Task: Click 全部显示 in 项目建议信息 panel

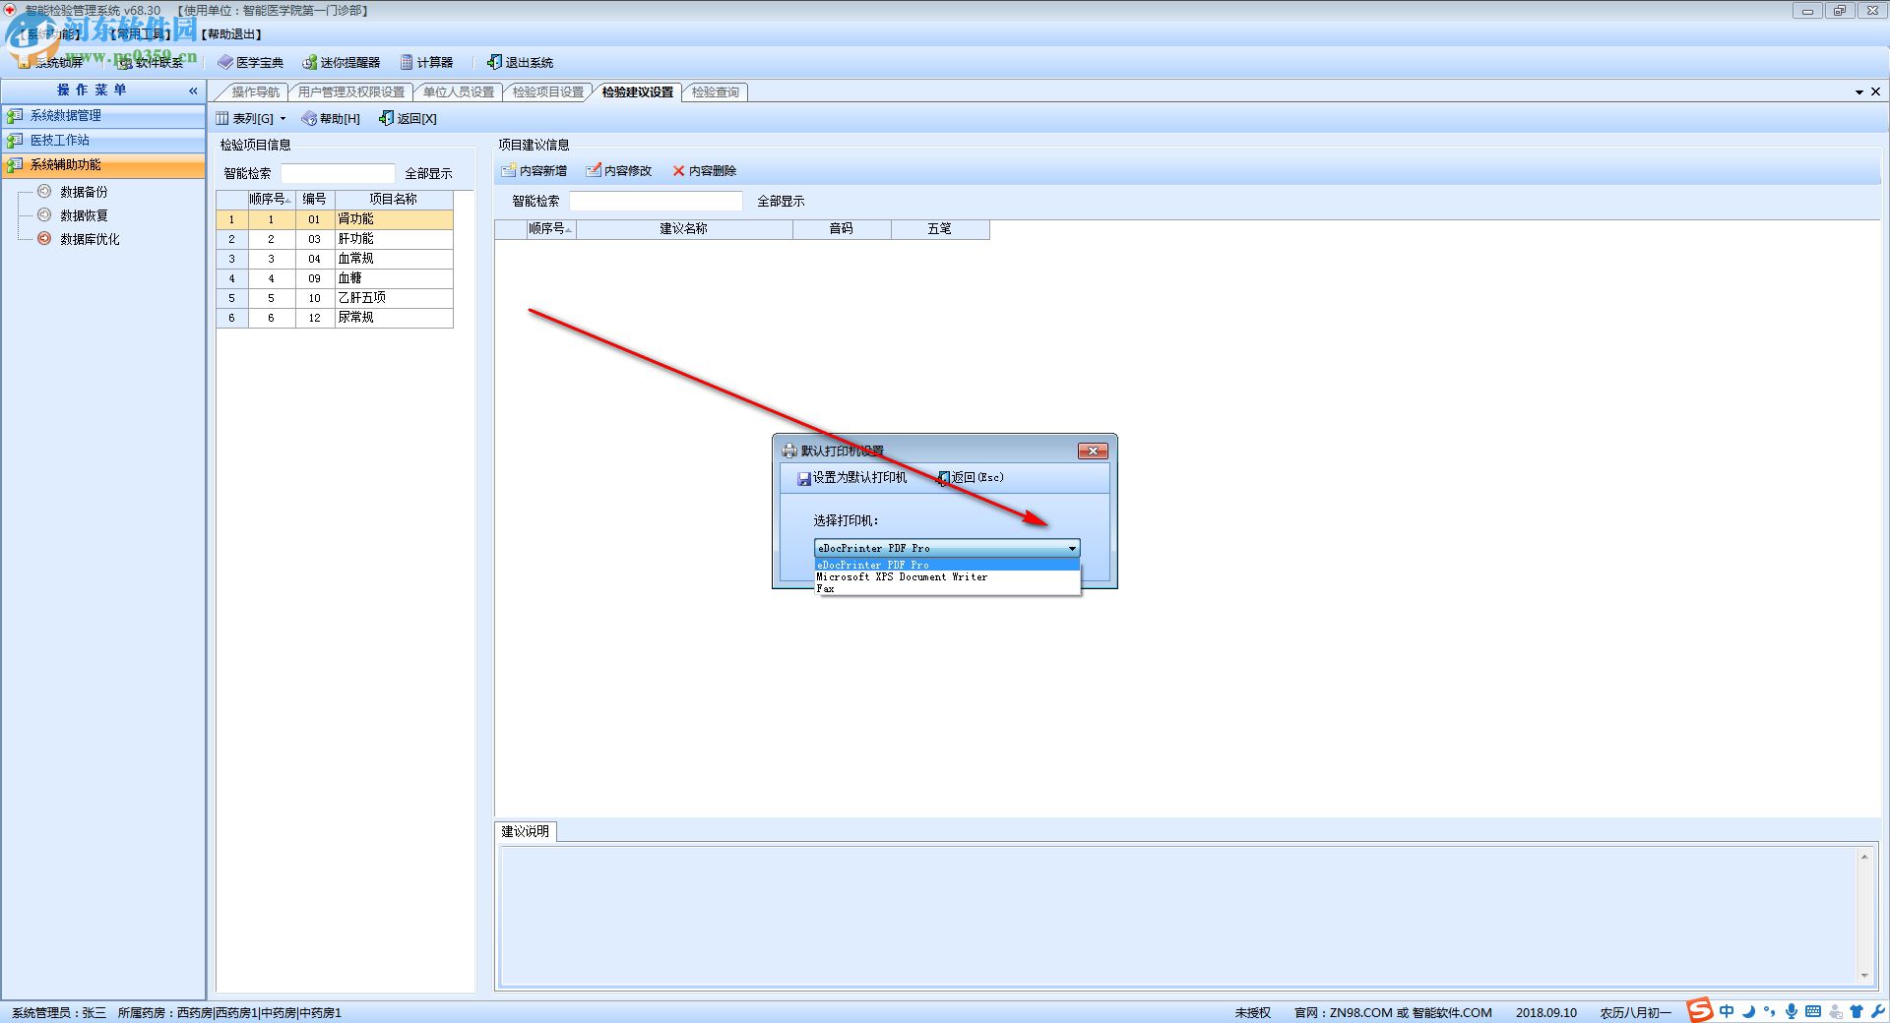Action: tap(781, 201)
